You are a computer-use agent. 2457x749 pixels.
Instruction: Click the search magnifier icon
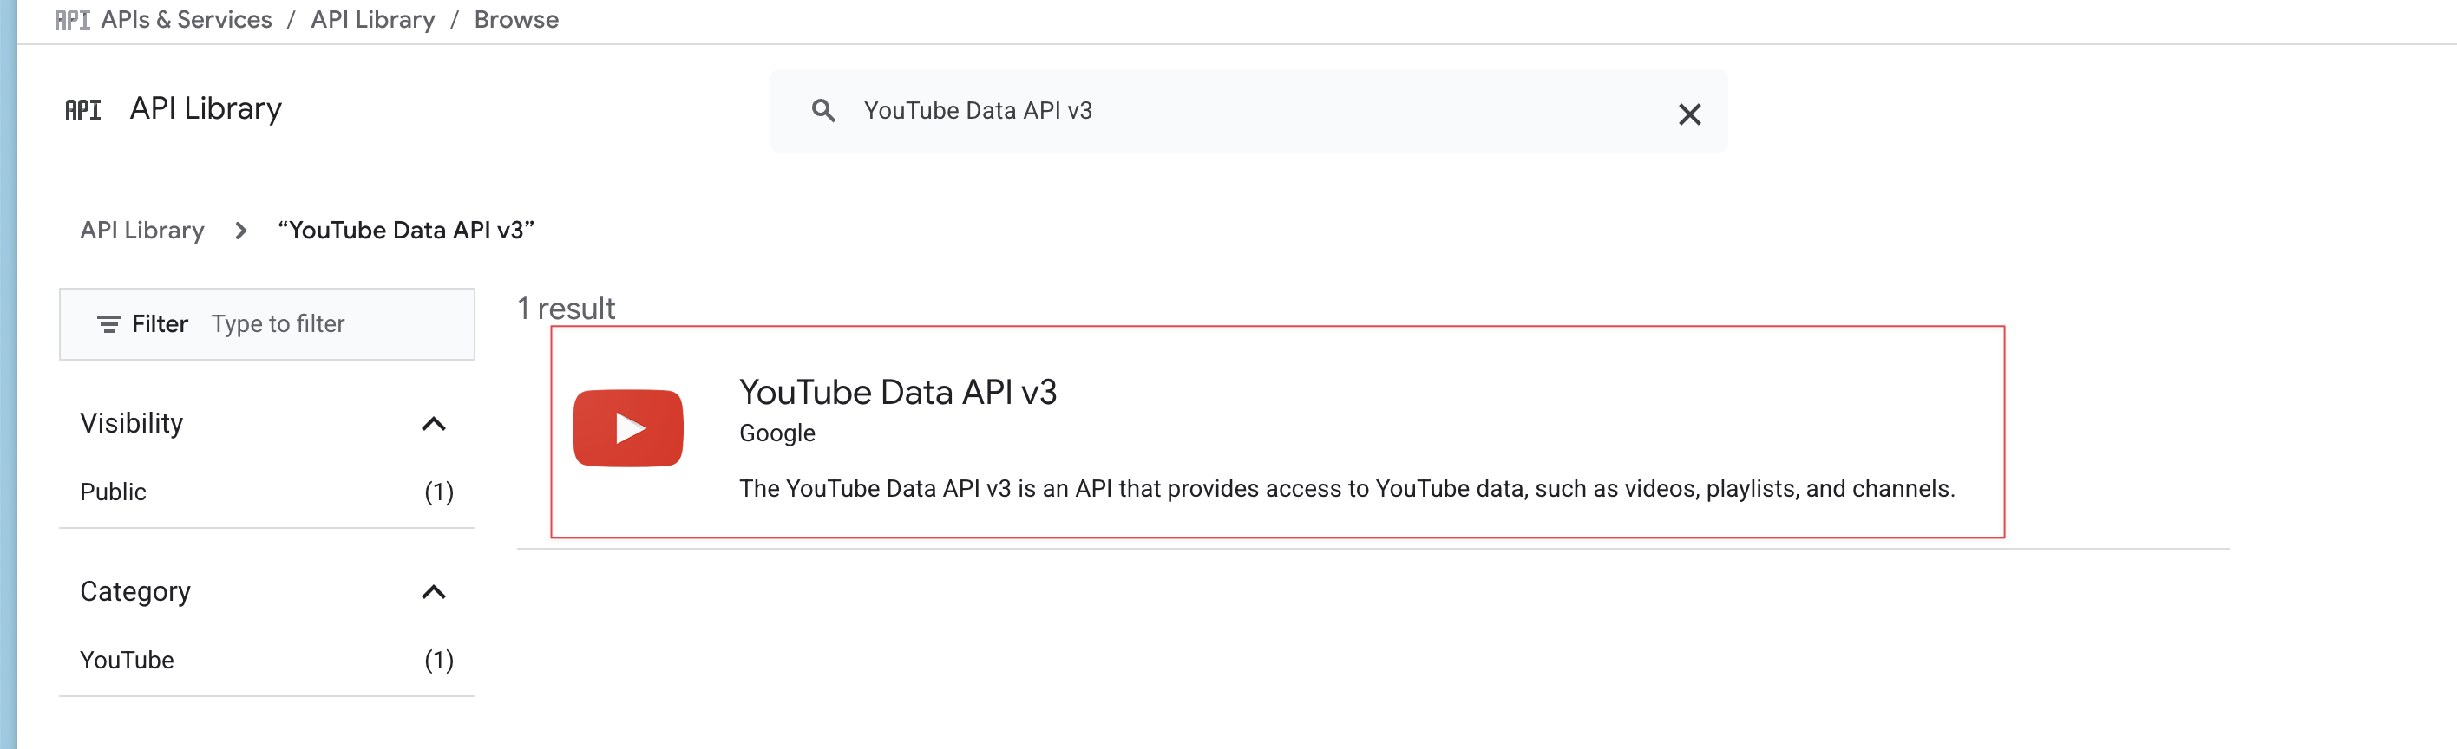pos(823,112)
